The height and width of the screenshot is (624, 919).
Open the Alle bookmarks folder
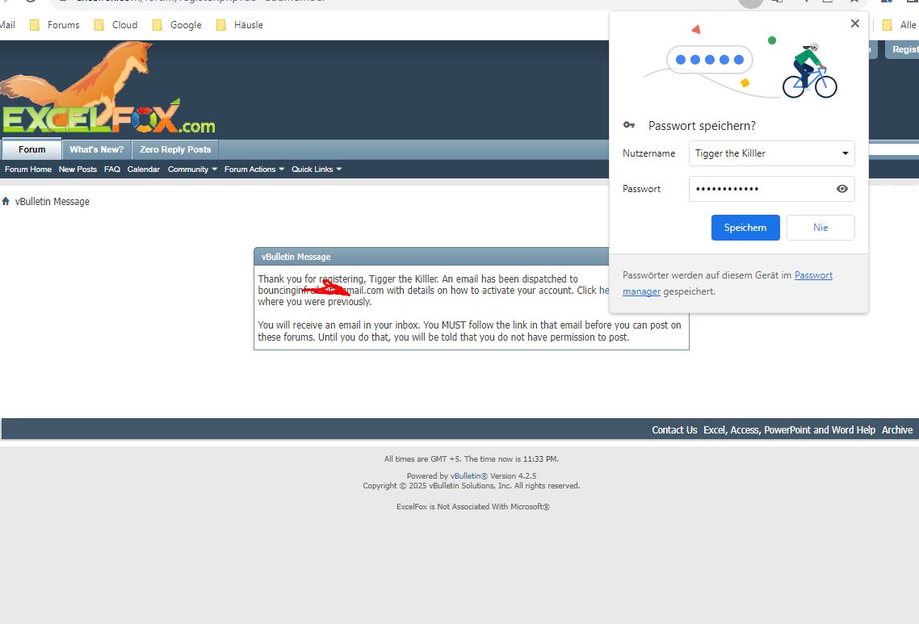point(900,24)
